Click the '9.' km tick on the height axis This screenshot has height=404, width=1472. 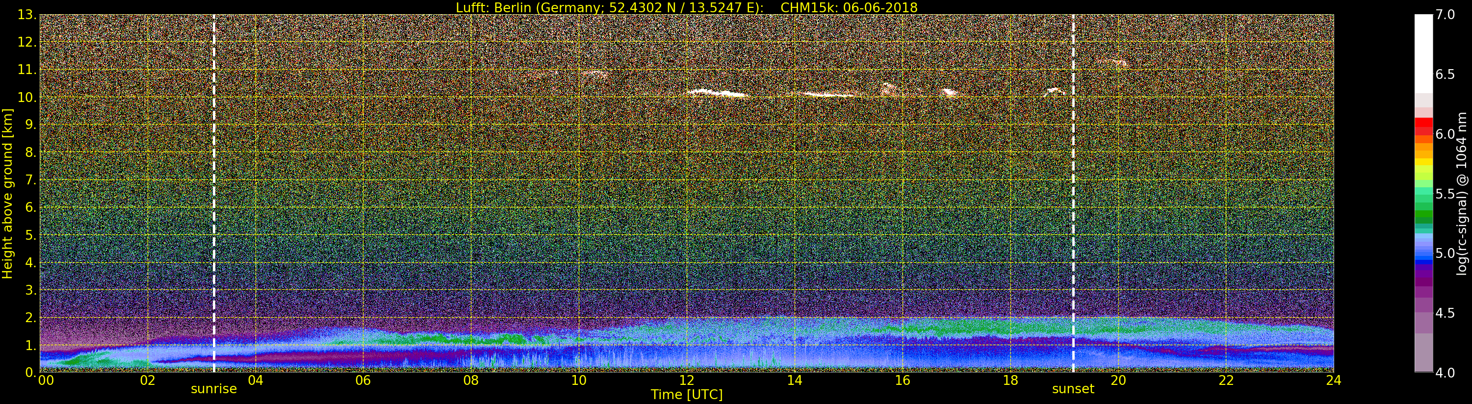coord(31,125)
